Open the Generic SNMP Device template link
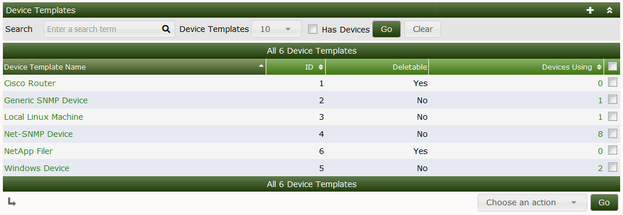623x215 pixels. tap(46, 100)
